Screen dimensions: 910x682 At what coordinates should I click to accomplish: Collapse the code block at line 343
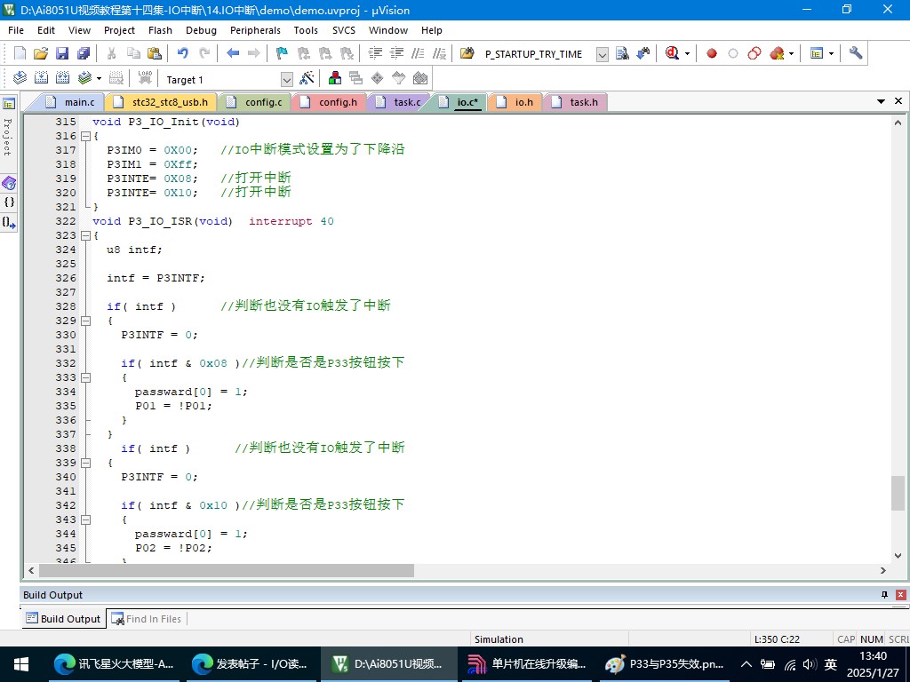pos(86,519)
